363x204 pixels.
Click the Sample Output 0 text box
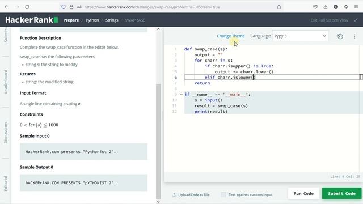coord(83,182)
